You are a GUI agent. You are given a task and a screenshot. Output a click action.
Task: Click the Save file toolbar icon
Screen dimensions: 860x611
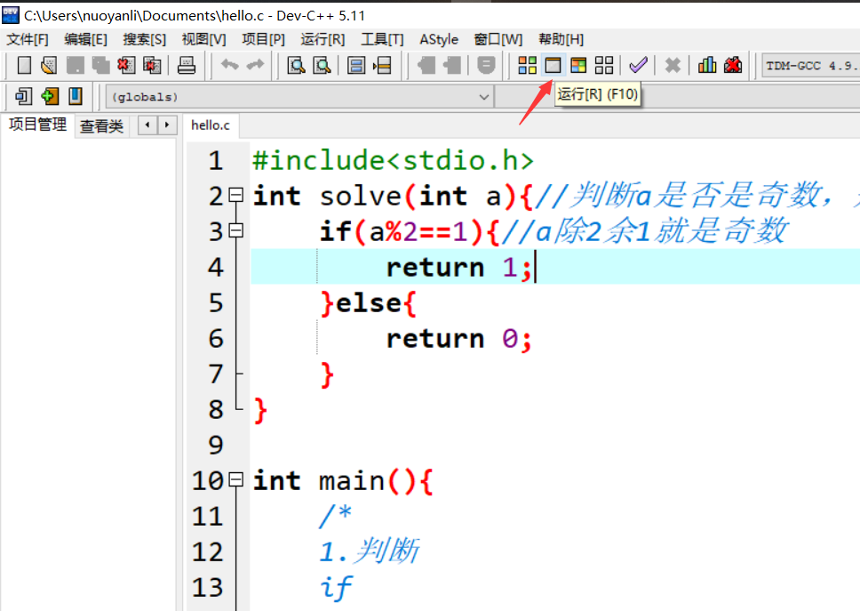[x=76, y=65]
